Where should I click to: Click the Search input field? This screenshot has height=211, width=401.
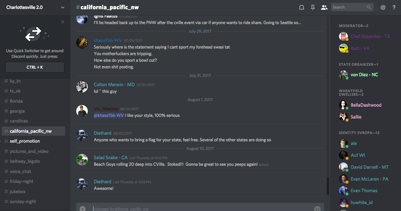(x=349, y=7)
